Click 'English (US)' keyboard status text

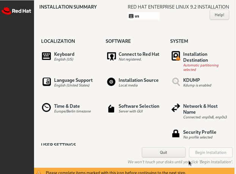tap(64, 59)
